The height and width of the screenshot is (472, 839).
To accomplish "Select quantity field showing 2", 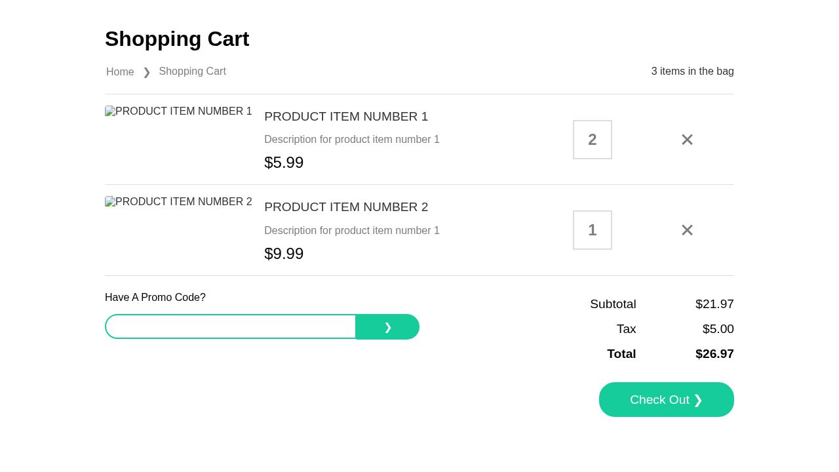I will pyautogui.click(x=592, y=140).
